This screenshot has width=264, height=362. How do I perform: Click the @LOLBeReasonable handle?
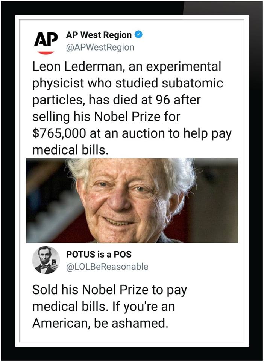click(107, 267)
